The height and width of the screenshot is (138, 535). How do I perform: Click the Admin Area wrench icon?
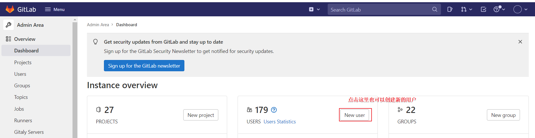[9, 25]
